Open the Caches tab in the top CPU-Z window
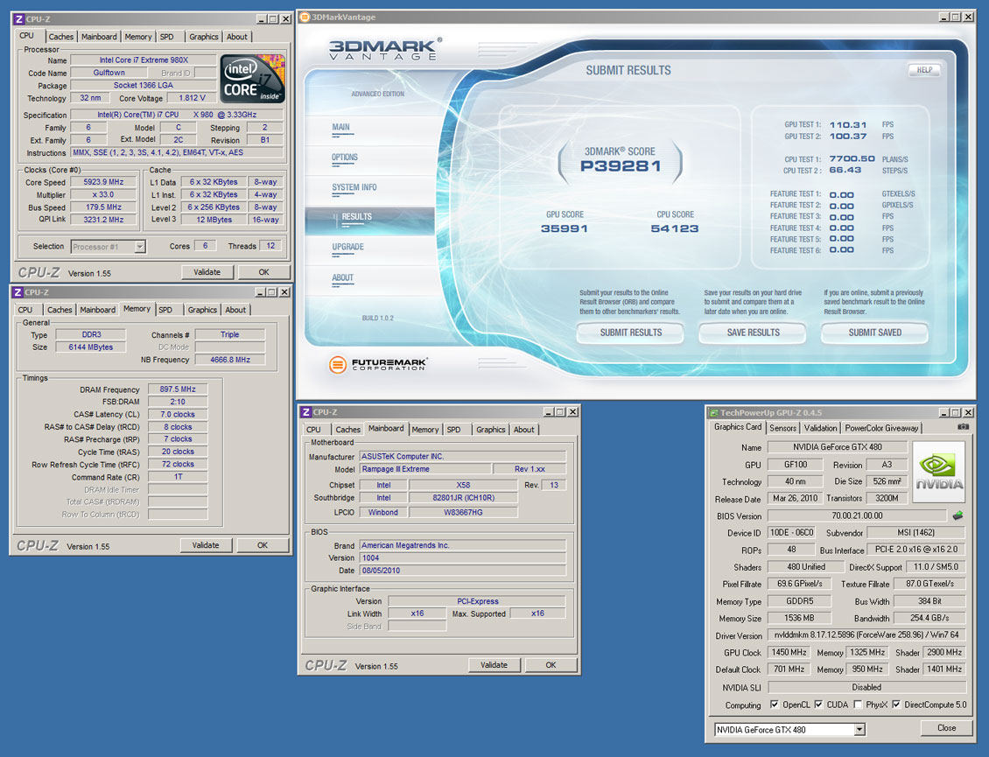This screenshot has width=989, height=757. coord(61,37)
